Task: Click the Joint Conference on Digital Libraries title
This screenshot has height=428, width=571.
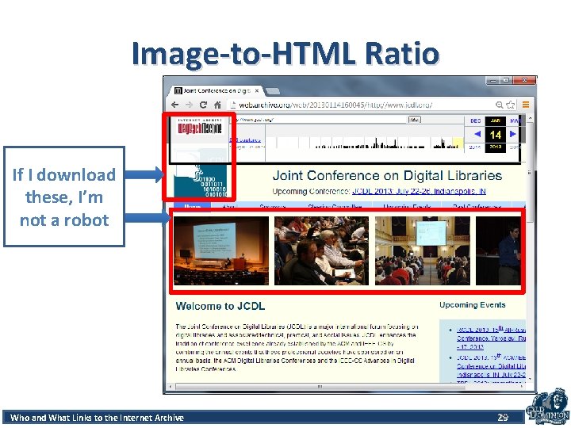Action: click(x=387, y=176)
